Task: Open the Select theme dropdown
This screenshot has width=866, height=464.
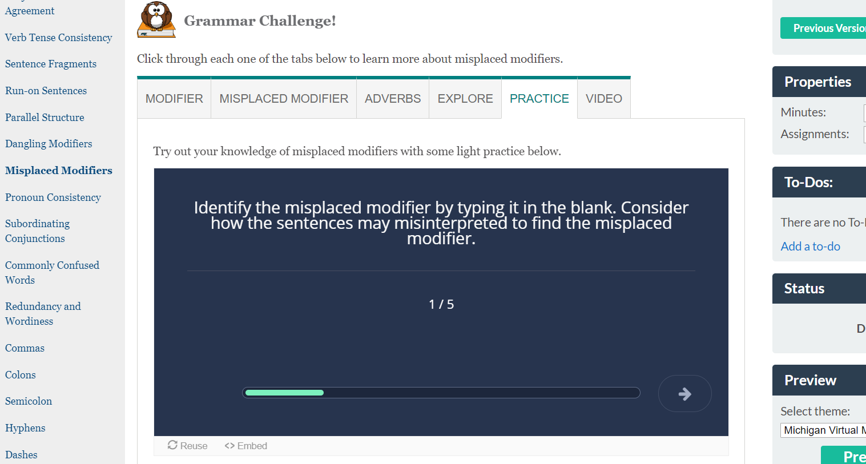Action: coord(823,430)
